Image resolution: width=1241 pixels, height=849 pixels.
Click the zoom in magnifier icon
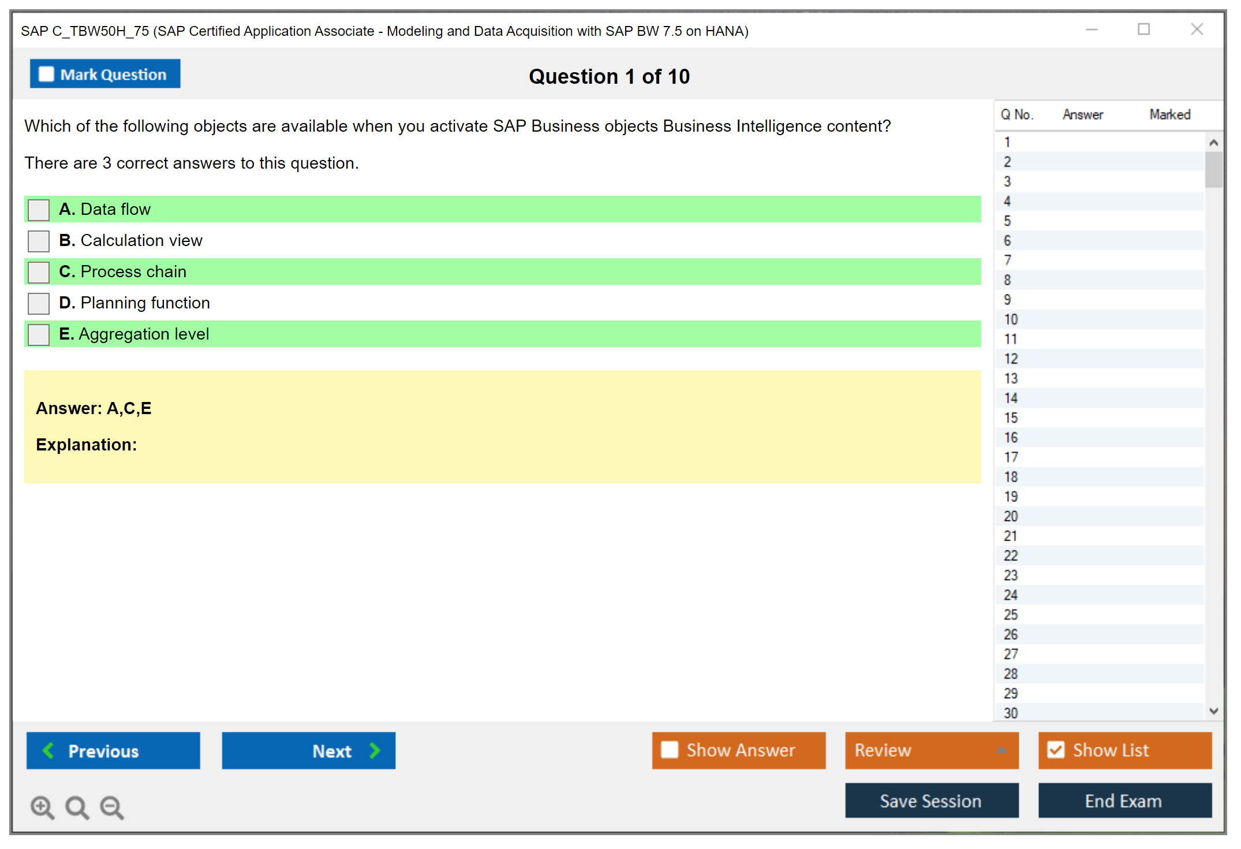[42, 807]
